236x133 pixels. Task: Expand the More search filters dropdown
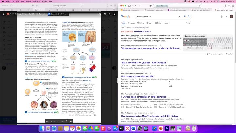pos(166,23)
